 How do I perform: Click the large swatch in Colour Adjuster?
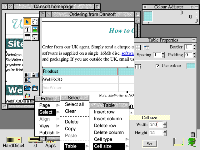tap(148, 16)
